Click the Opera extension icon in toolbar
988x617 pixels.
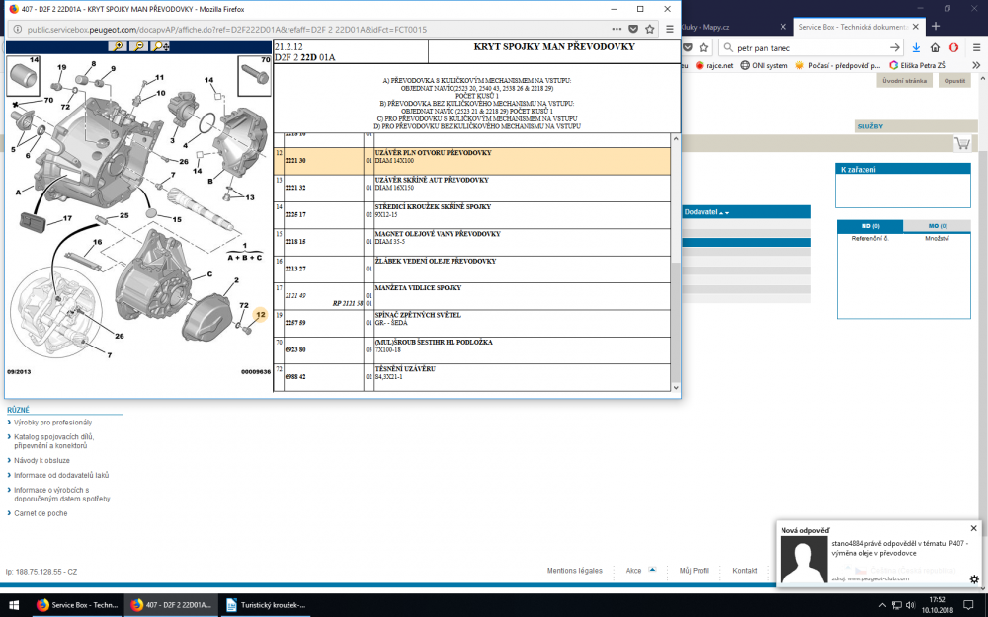[x=954, y=47]
